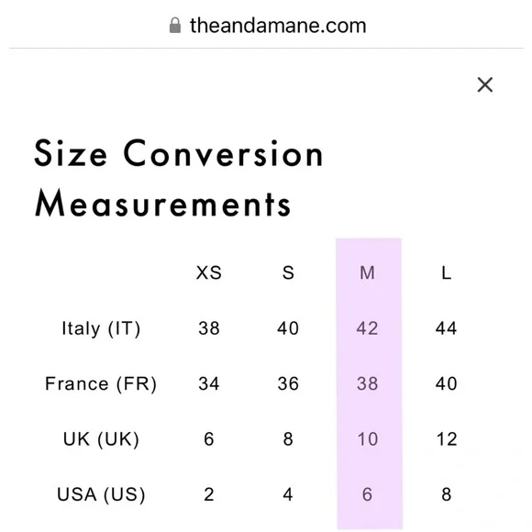Click France size 34 under XS
Screen dimensions: 532x532
click(209, 383)
